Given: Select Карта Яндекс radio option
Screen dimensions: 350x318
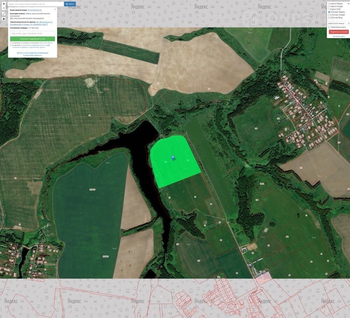Looking at the screenshot, I should (329, 3).
